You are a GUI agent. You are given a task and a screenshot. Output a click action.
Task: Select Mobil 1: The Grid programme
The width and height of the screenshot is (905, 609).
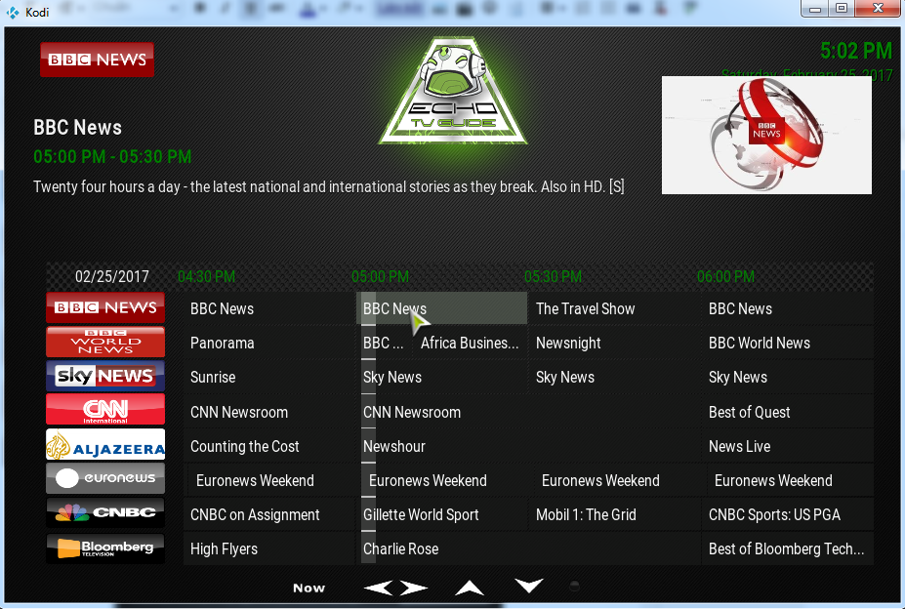[614, 514]
